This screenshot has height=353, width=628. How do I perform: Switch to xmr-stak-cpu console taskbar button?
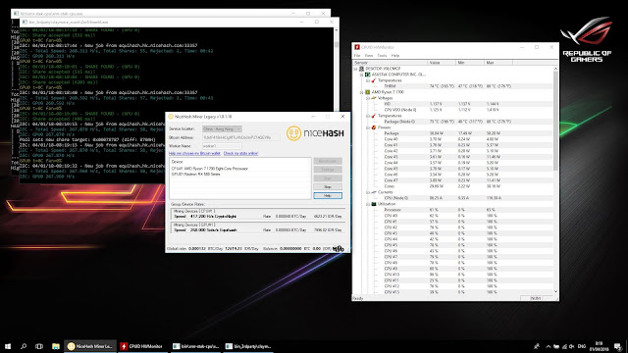click(195, 346)
